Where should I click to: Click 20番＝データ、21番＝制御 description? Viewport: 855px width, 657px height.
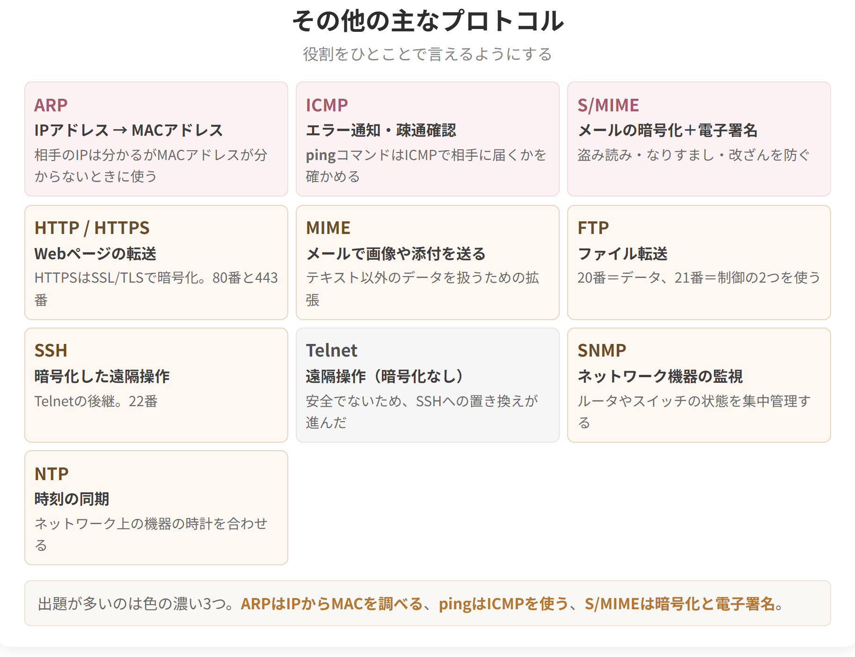(699, 278)
